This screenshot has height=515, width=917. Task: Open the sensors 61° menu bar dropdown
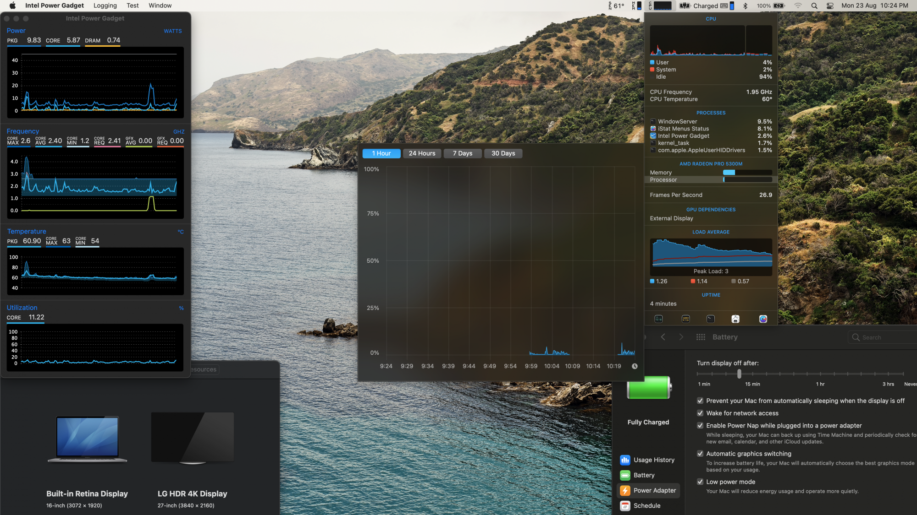point(616,6)
